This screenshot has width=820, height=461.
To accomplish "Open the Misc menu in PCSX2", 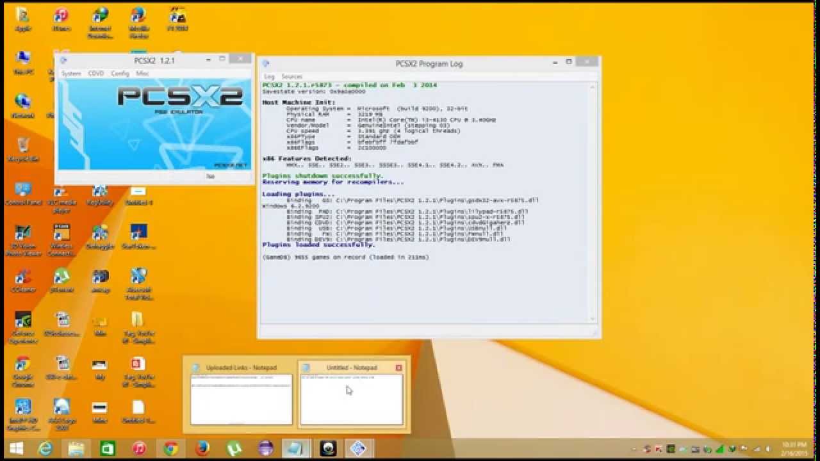I will (x=142, y=74).
